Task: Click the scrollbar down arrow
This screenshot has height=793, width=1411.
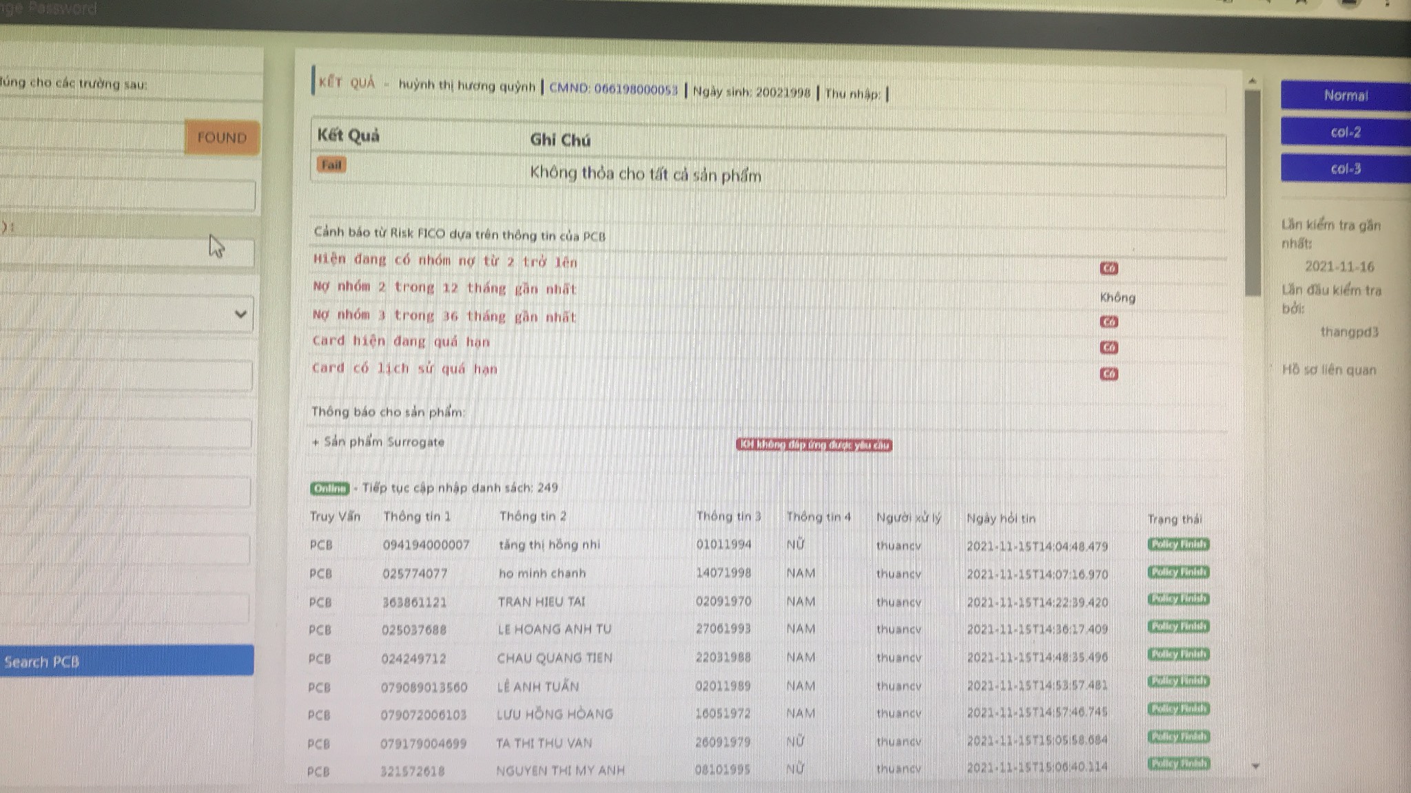Action: pyautogui.click(x=1255, y=765)
